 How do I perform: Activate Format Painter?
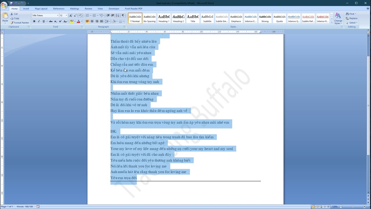20,23
